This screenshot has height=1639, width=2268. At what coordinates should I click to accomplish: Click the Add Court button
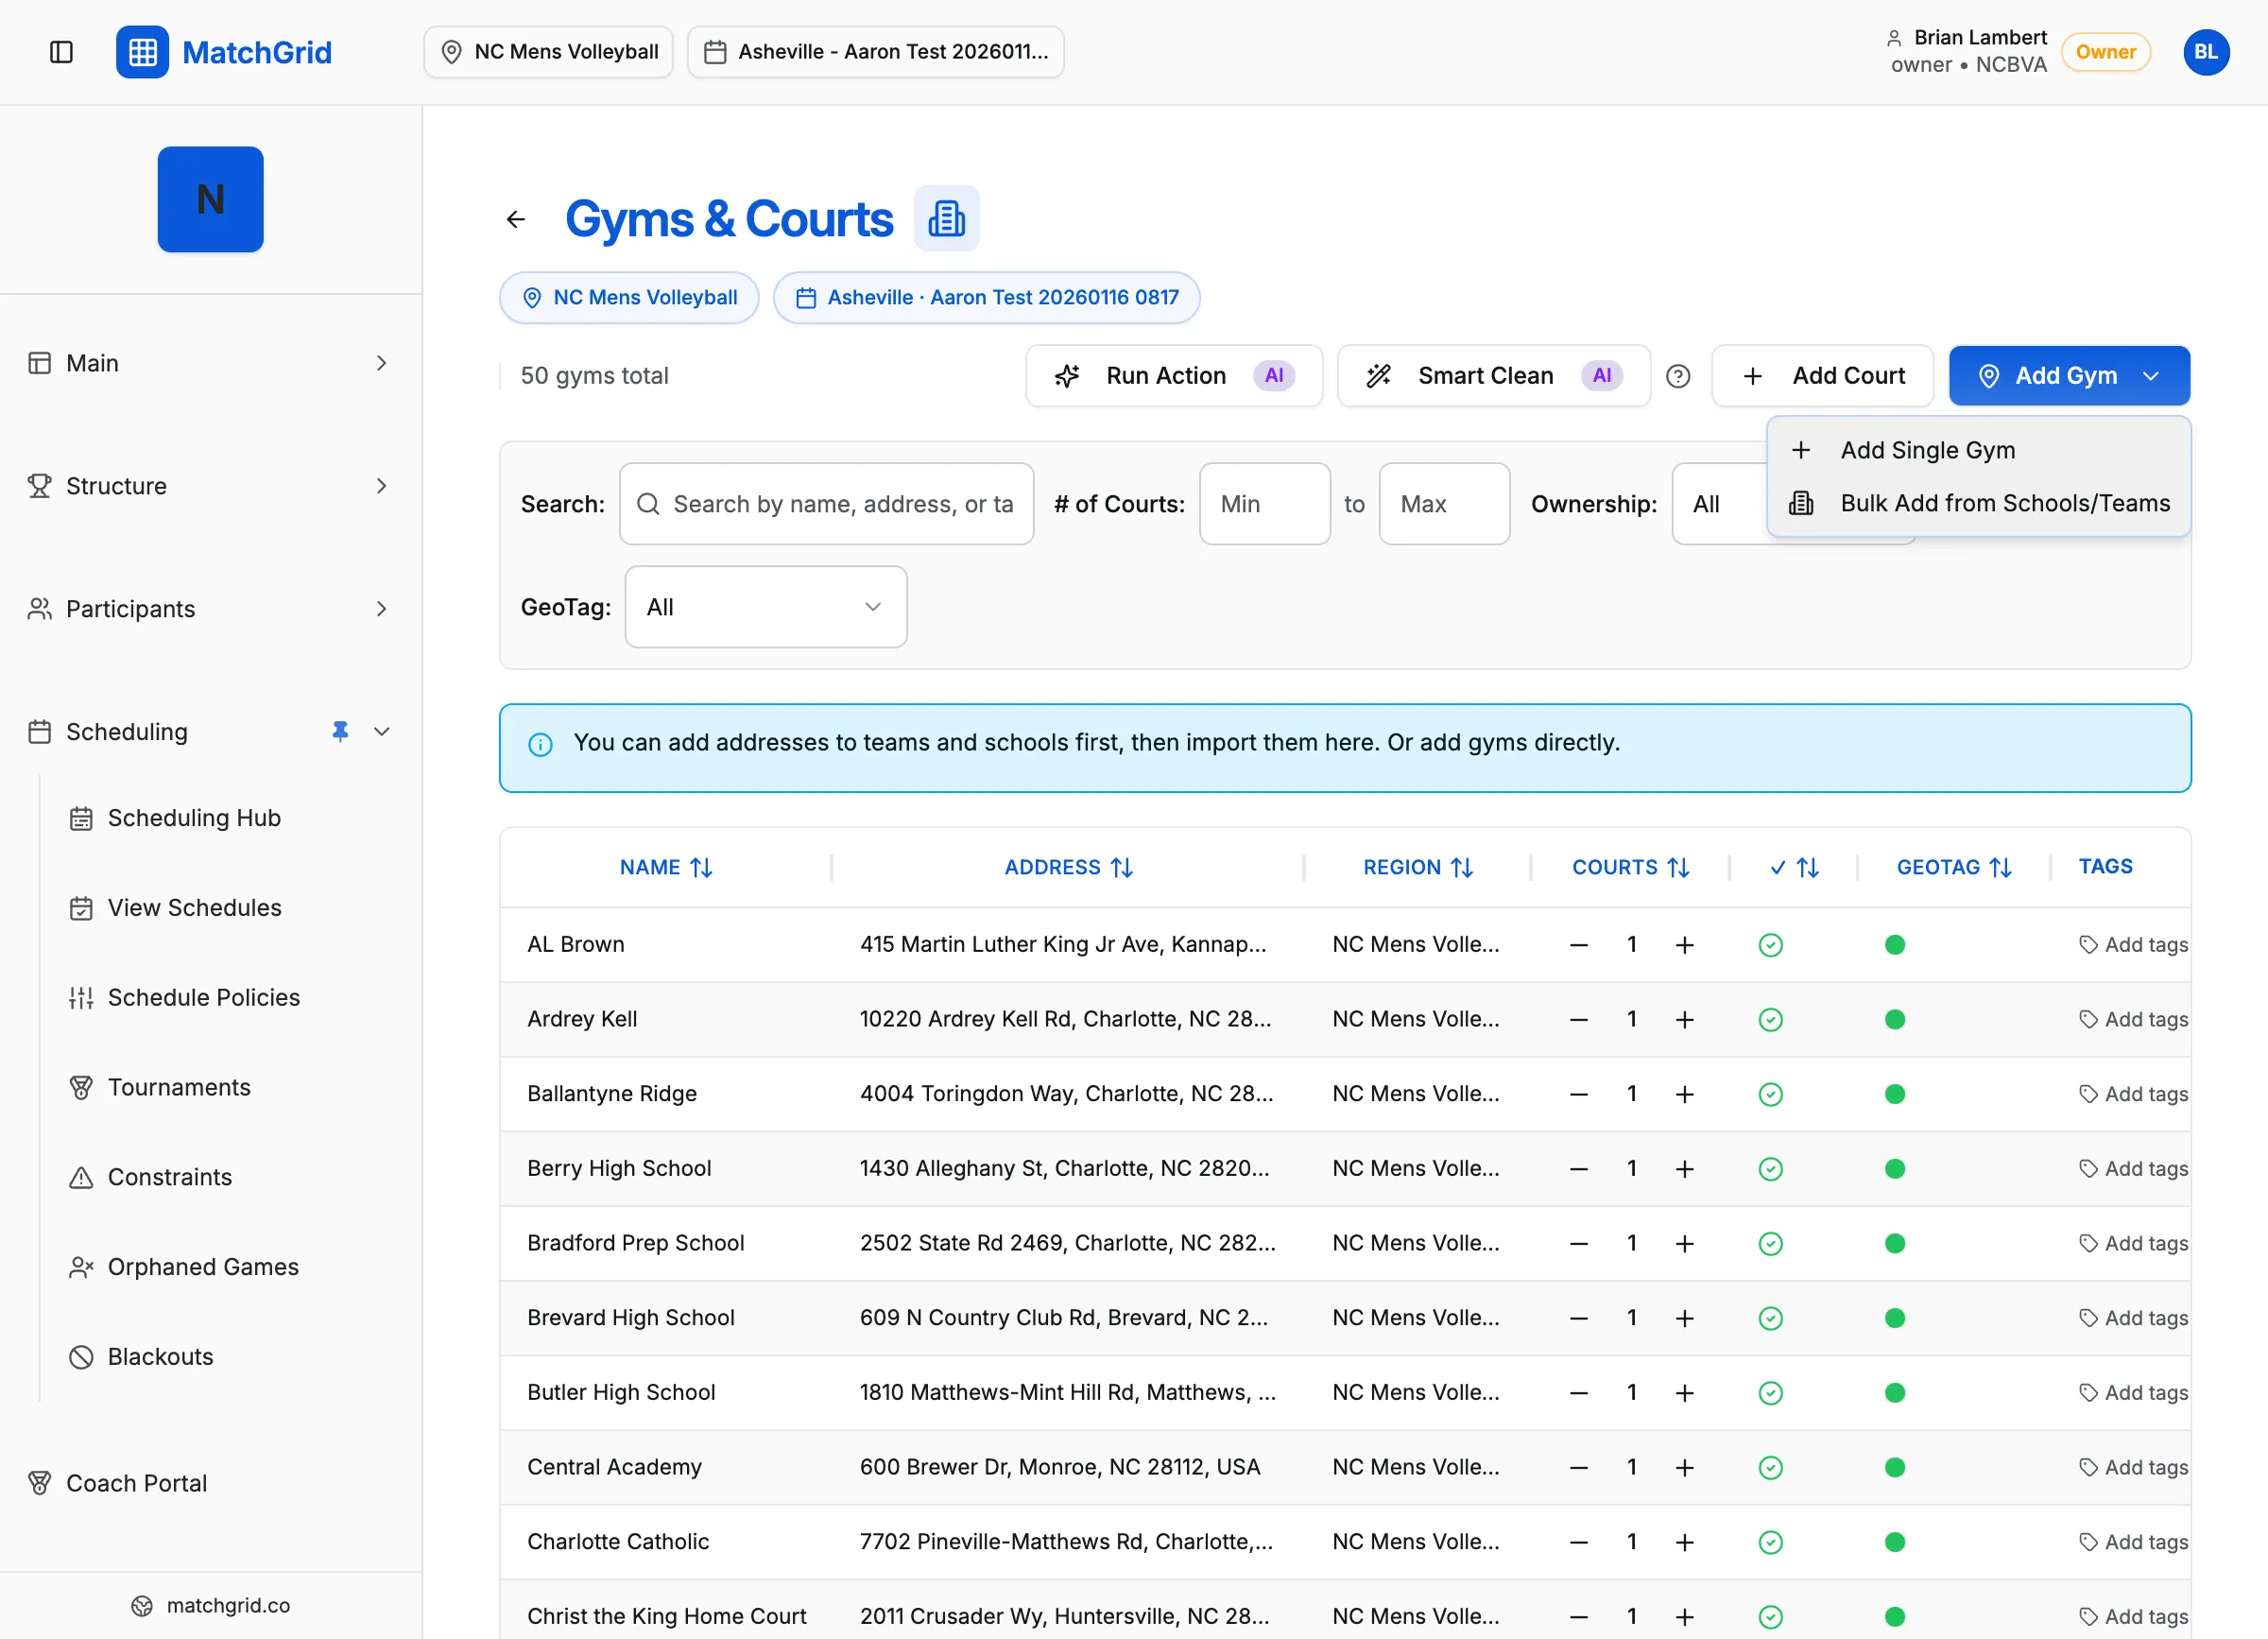pos(1822,376)
